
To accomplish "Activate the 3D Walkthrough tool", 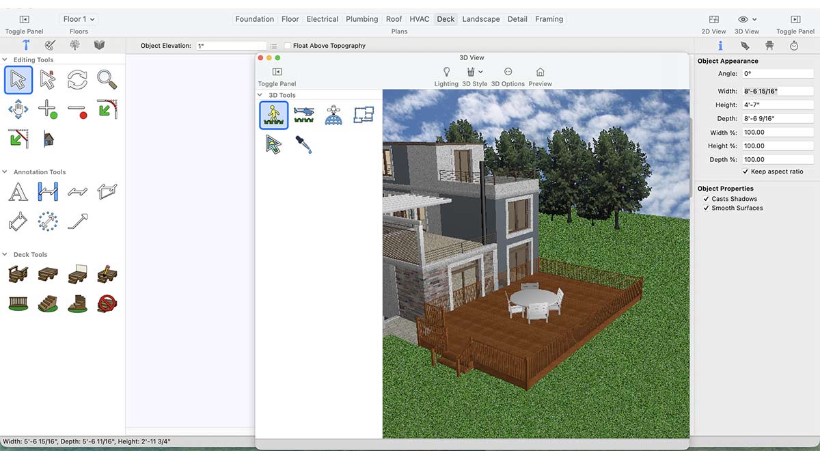I will tap(274, 115).
